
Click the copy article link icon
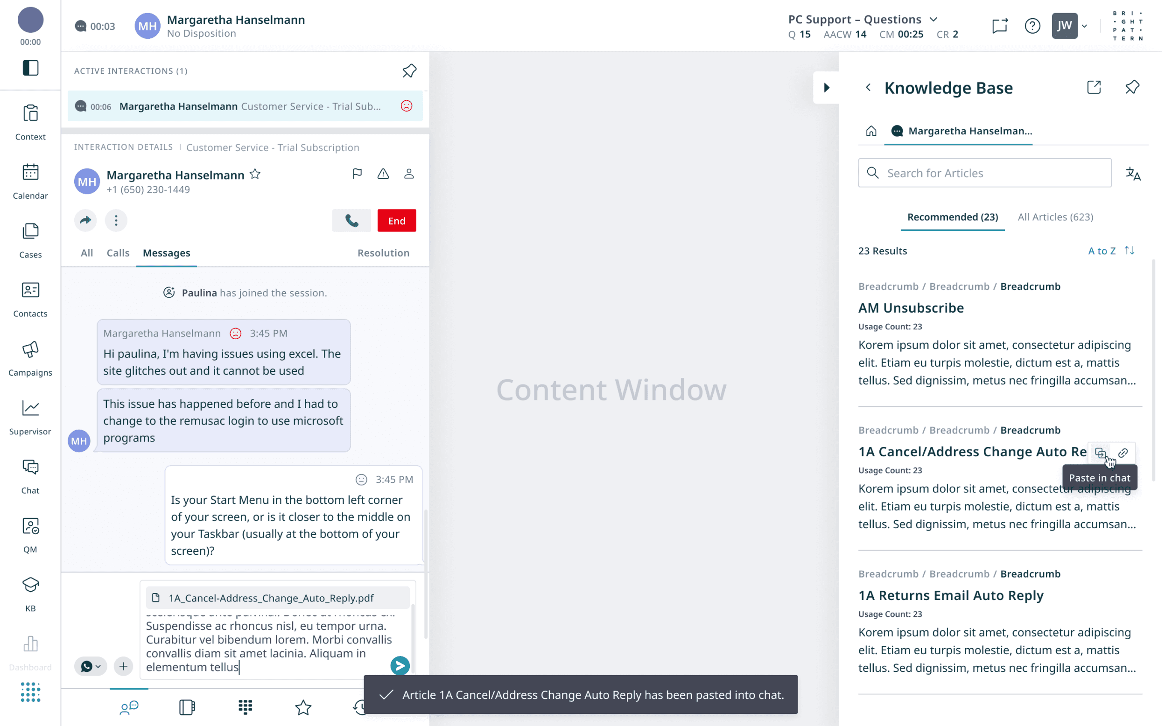(1123, 453)
